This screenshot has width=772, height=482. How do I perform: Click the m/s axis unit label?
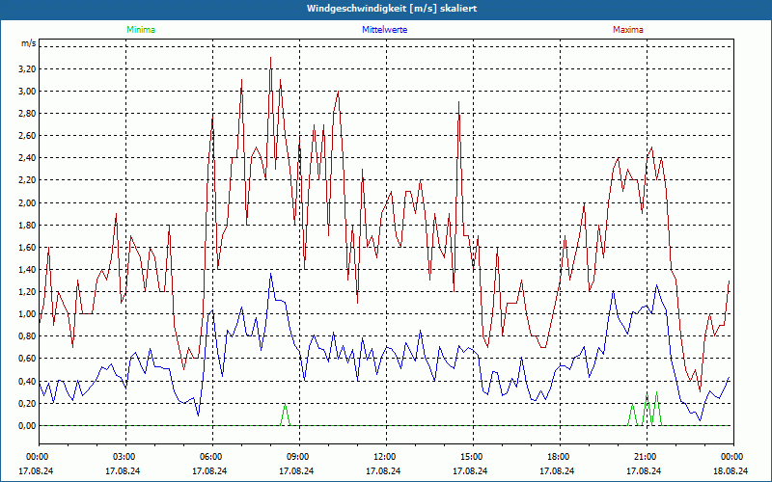click(29, 43)
